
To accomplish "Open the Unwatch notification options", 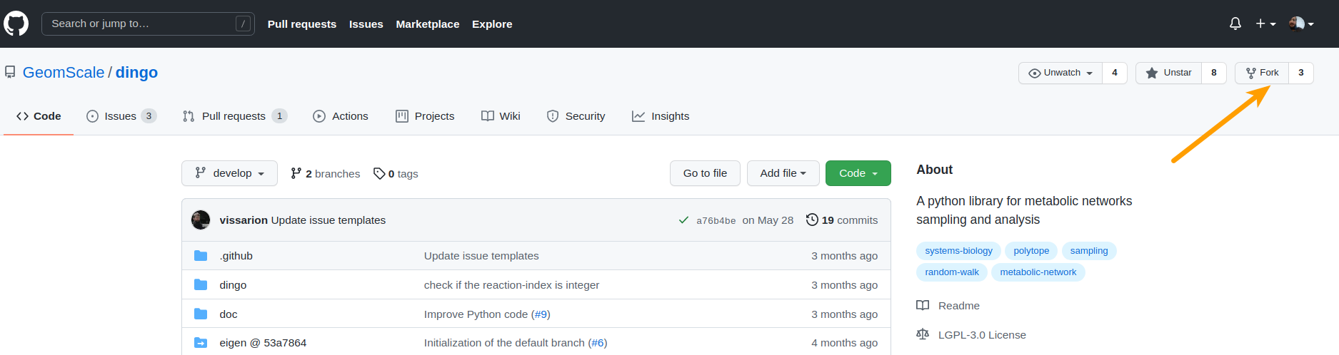I will (x=1060, y=73).
